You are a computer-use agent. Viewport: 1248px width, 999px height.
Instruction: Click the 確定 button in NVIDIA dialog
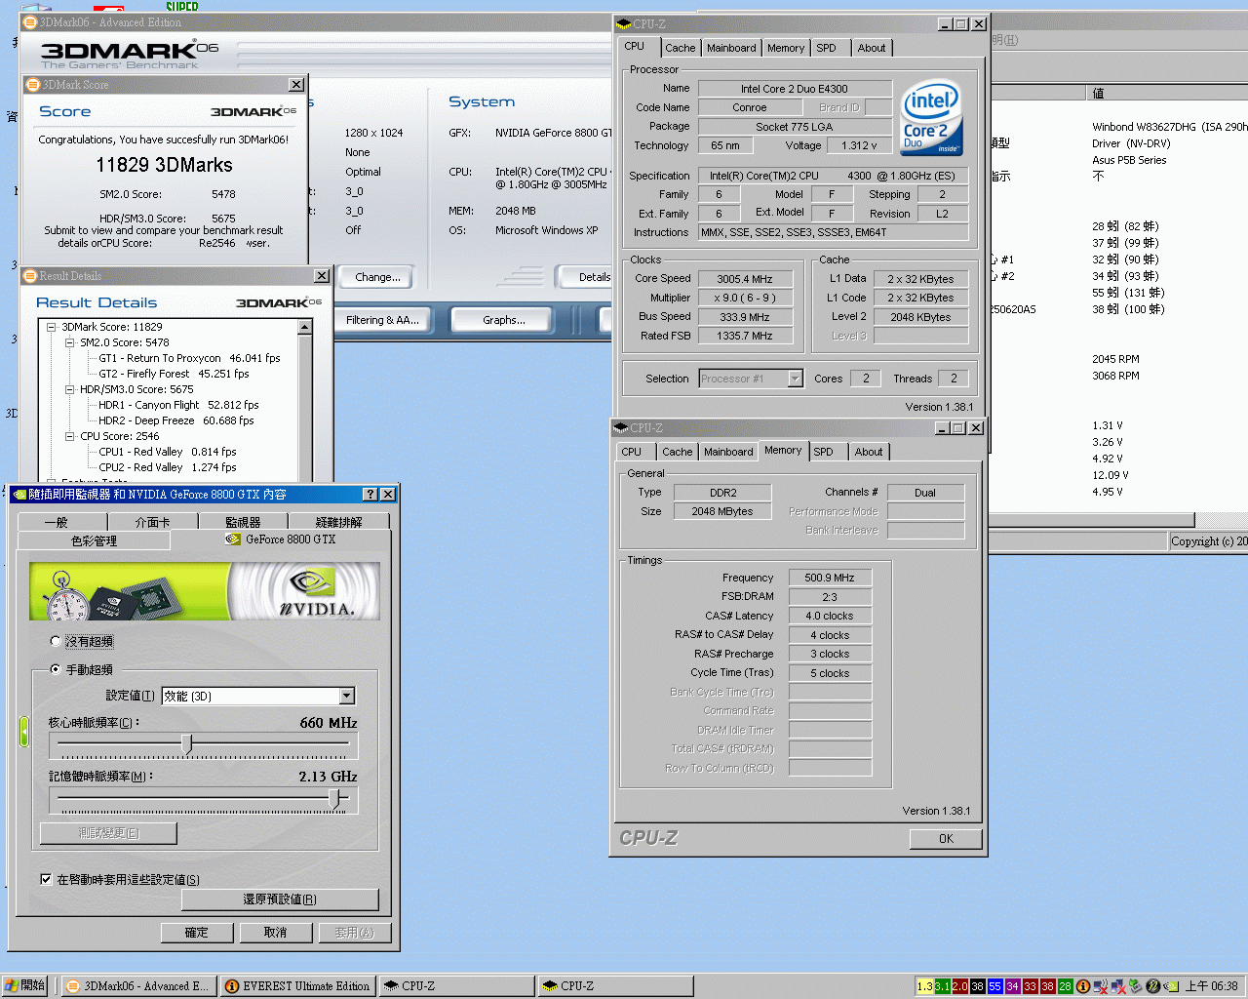pos(197,933)
